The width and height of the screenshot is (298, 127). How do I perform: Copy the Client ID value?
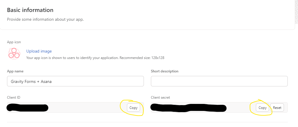point(133,108)
